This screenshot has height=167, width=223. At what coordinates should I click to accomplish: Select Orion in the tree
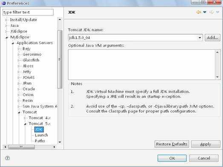tap(28, 95)
